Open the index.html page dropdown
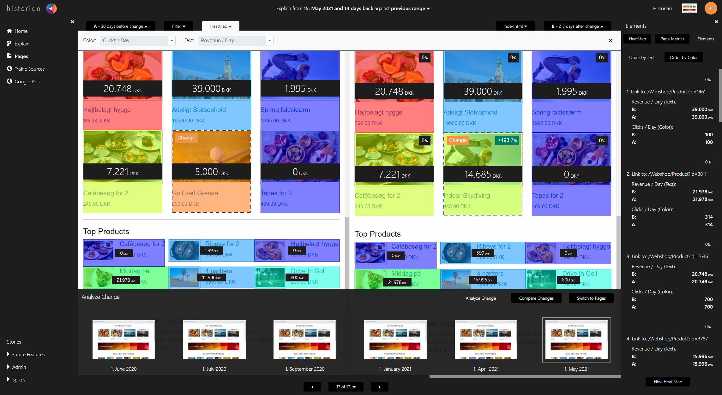The width and height of the screenshot is (722, 395). pyautogui.click(x=515, y=26)
